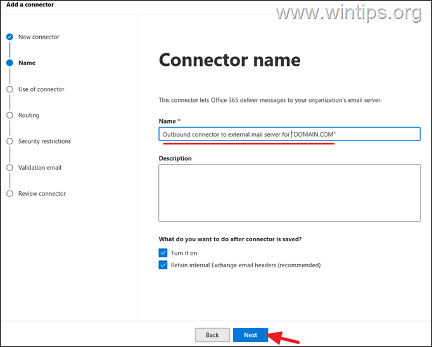Click the 'Add a connector' title text
This screenshot has height=347, width=432.
pos(30,4)
